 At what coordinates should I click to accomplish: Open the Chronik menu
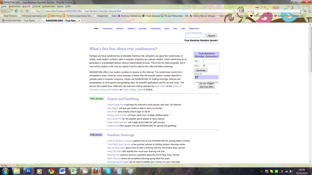pos(36,6)
